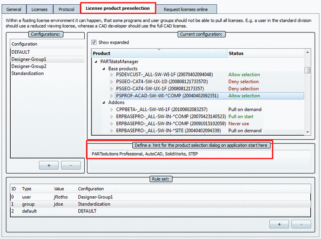Image resolution: width=321 pixels, height=239 pixels.
Task: Select License product preselection tab
Action: point(118,9)
